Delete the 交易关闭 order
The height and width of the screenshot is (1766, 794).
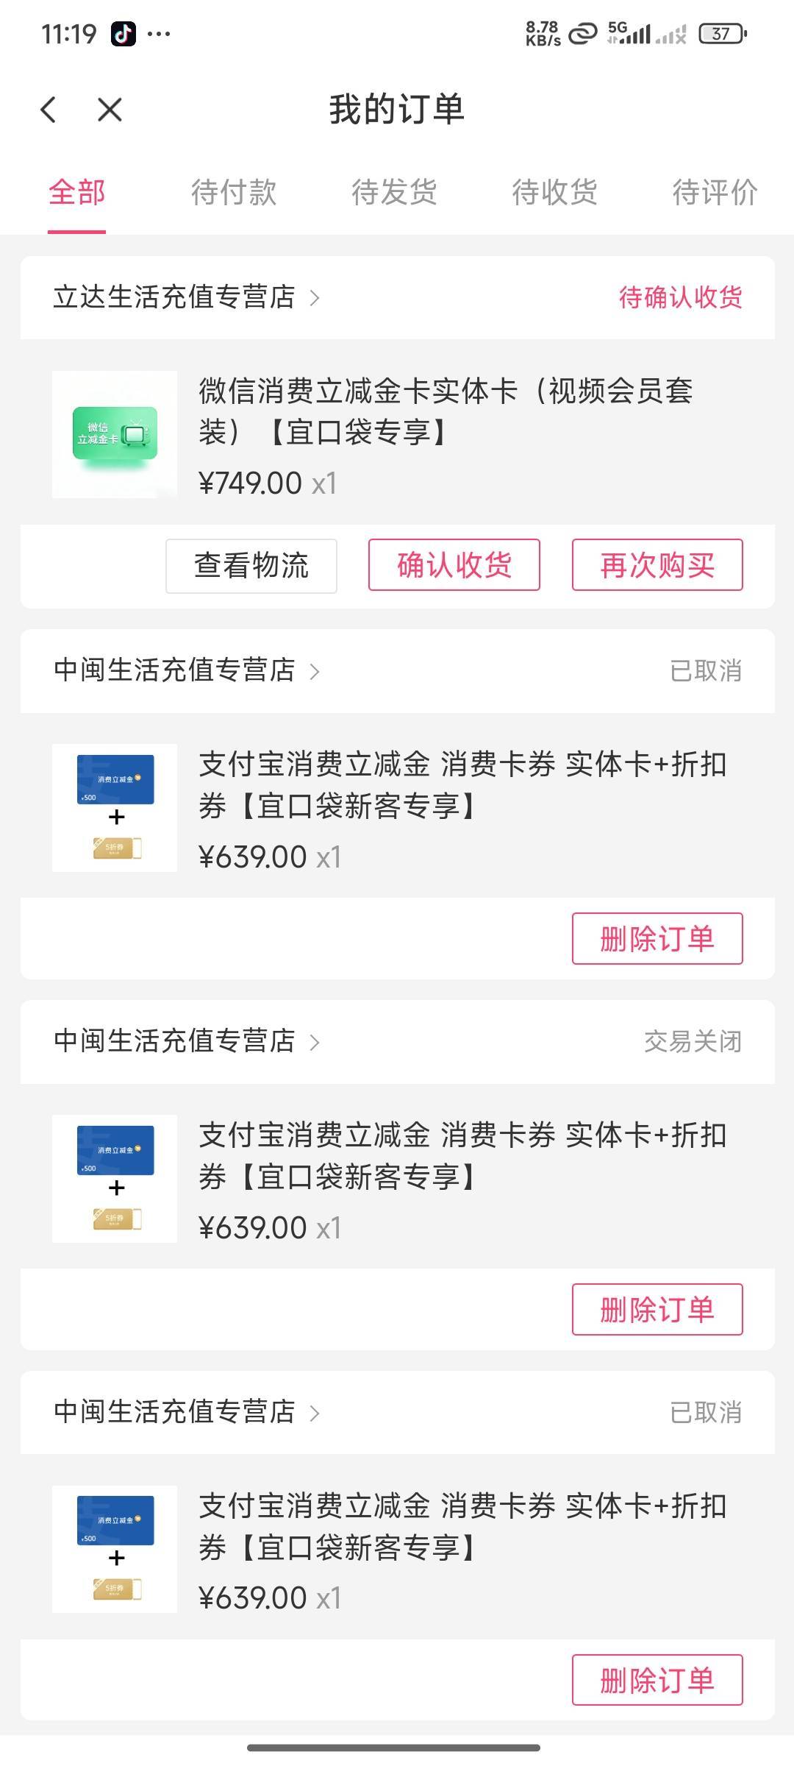pyautogui.click(x=657, y=1309)
